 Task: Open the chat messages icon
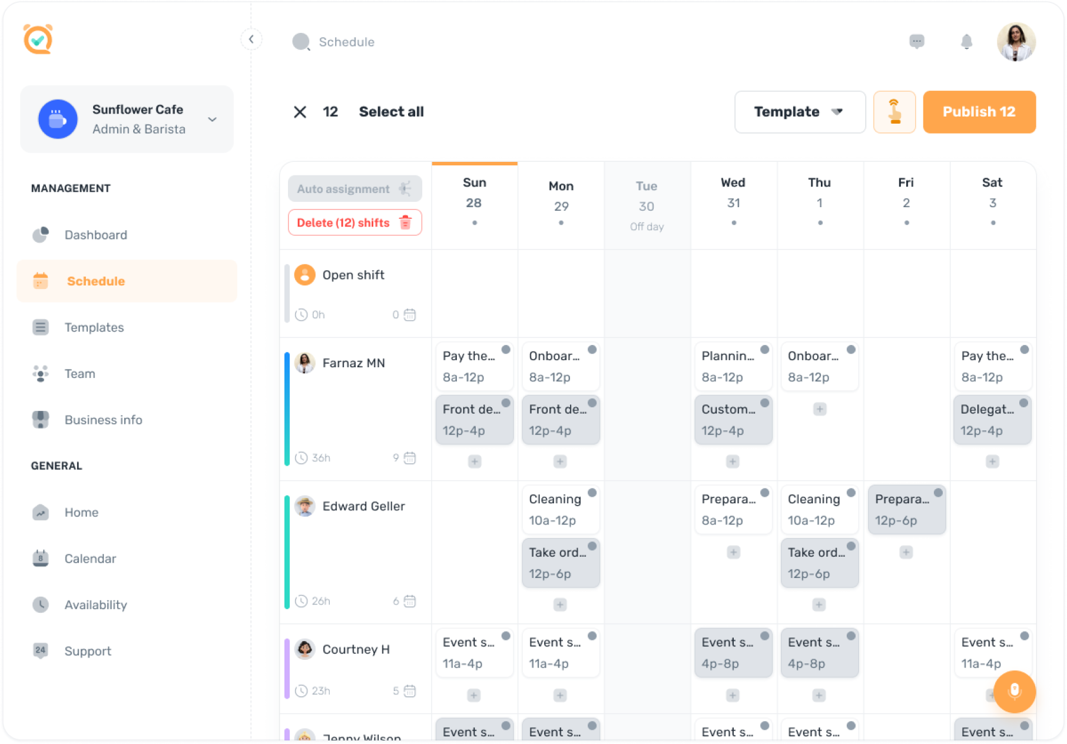916,41
